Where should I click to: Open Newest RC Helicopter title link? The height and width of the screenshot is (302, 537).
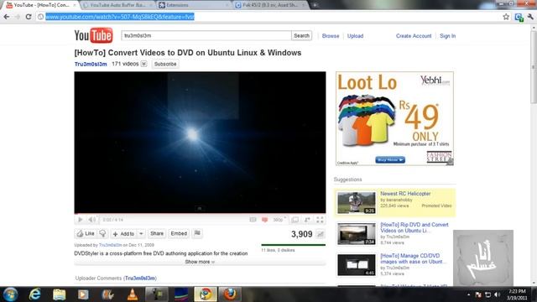(x=405, y=194)
